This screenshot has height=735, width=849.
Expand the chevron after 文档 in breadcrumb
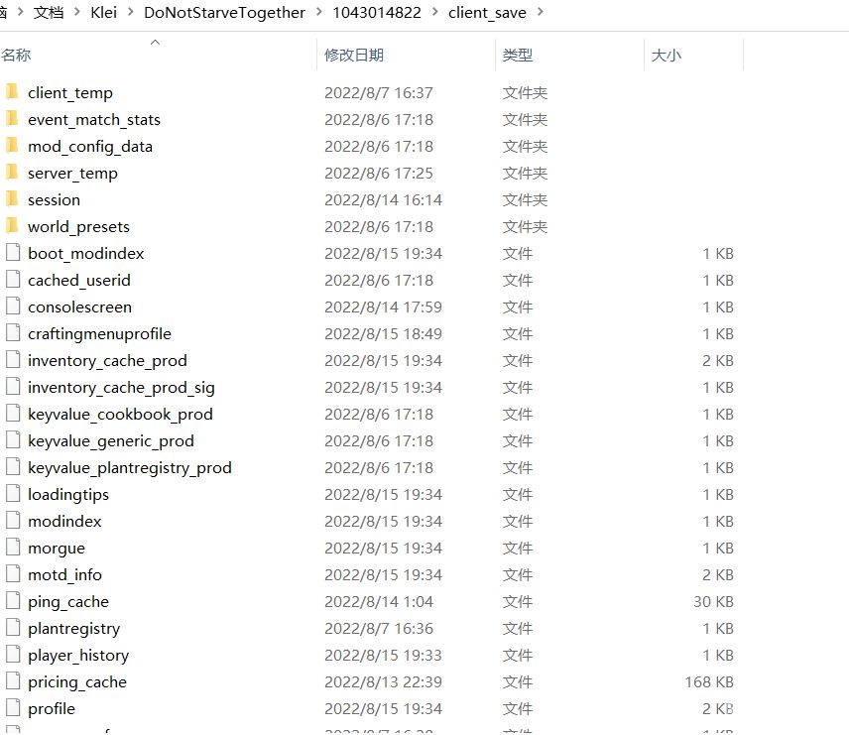pos(77,11)
